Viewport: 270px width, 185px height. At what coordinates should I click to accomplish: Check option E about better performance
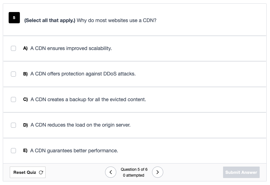click(x=13, y=151)
